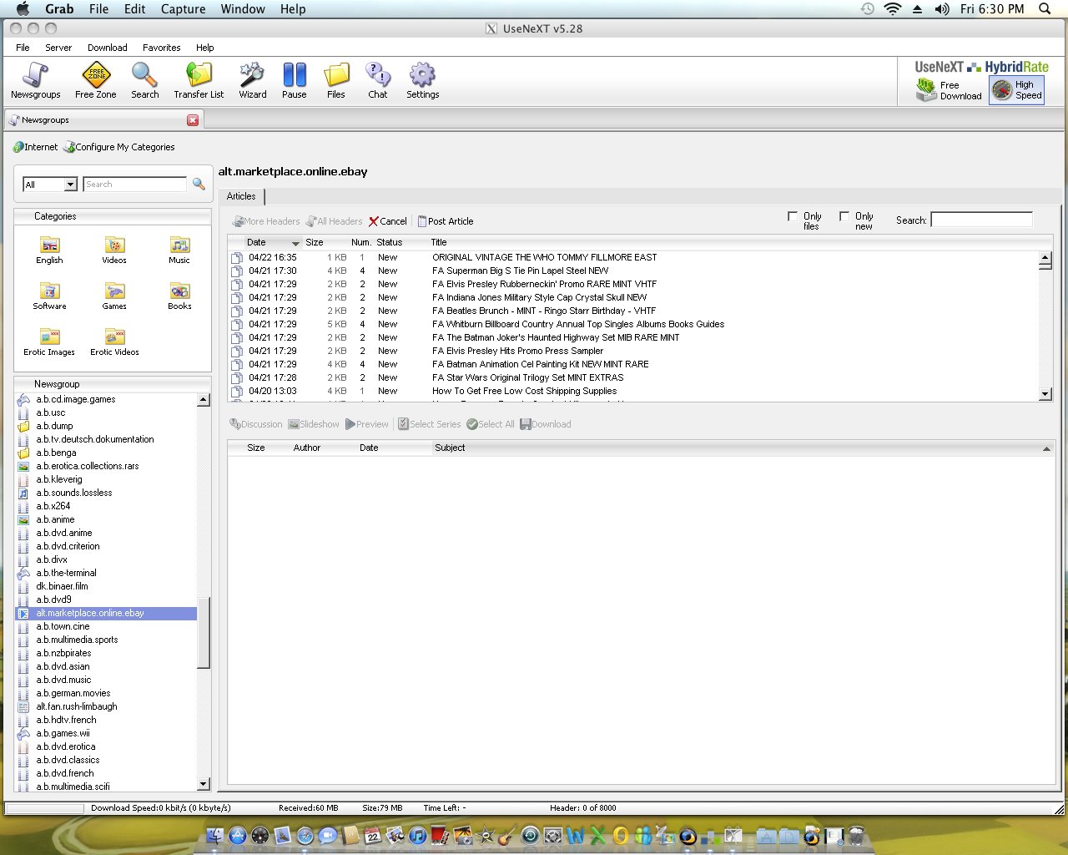The image size is (1068, 855).
Task: Open the Files toolbar icon
Action: pyautogui.click(x=336, y=75)
